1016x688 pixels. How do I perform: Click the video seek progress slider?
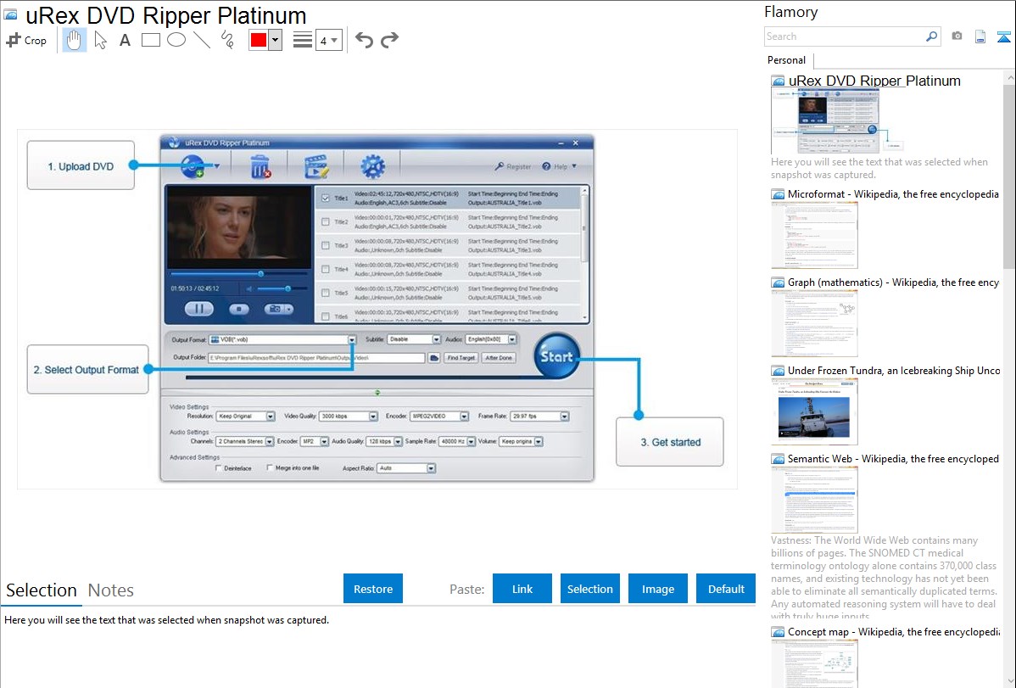(239, 274)
